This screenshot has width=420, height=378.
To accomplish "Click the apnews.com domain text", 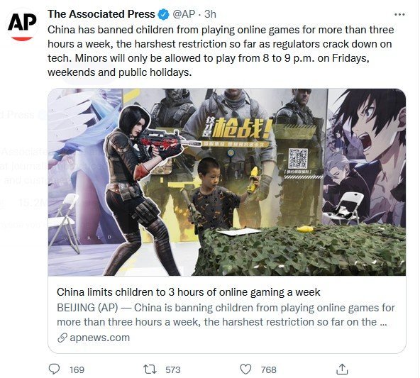I will tap(99, 338).
